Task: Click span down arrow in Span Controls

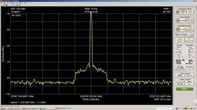Action: (x=177, y=22)
